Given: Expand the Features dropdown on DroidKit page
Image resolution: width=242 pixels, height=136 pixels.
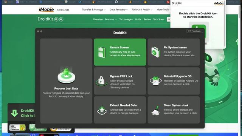Looking at the screenshot, I should (111, 19).
